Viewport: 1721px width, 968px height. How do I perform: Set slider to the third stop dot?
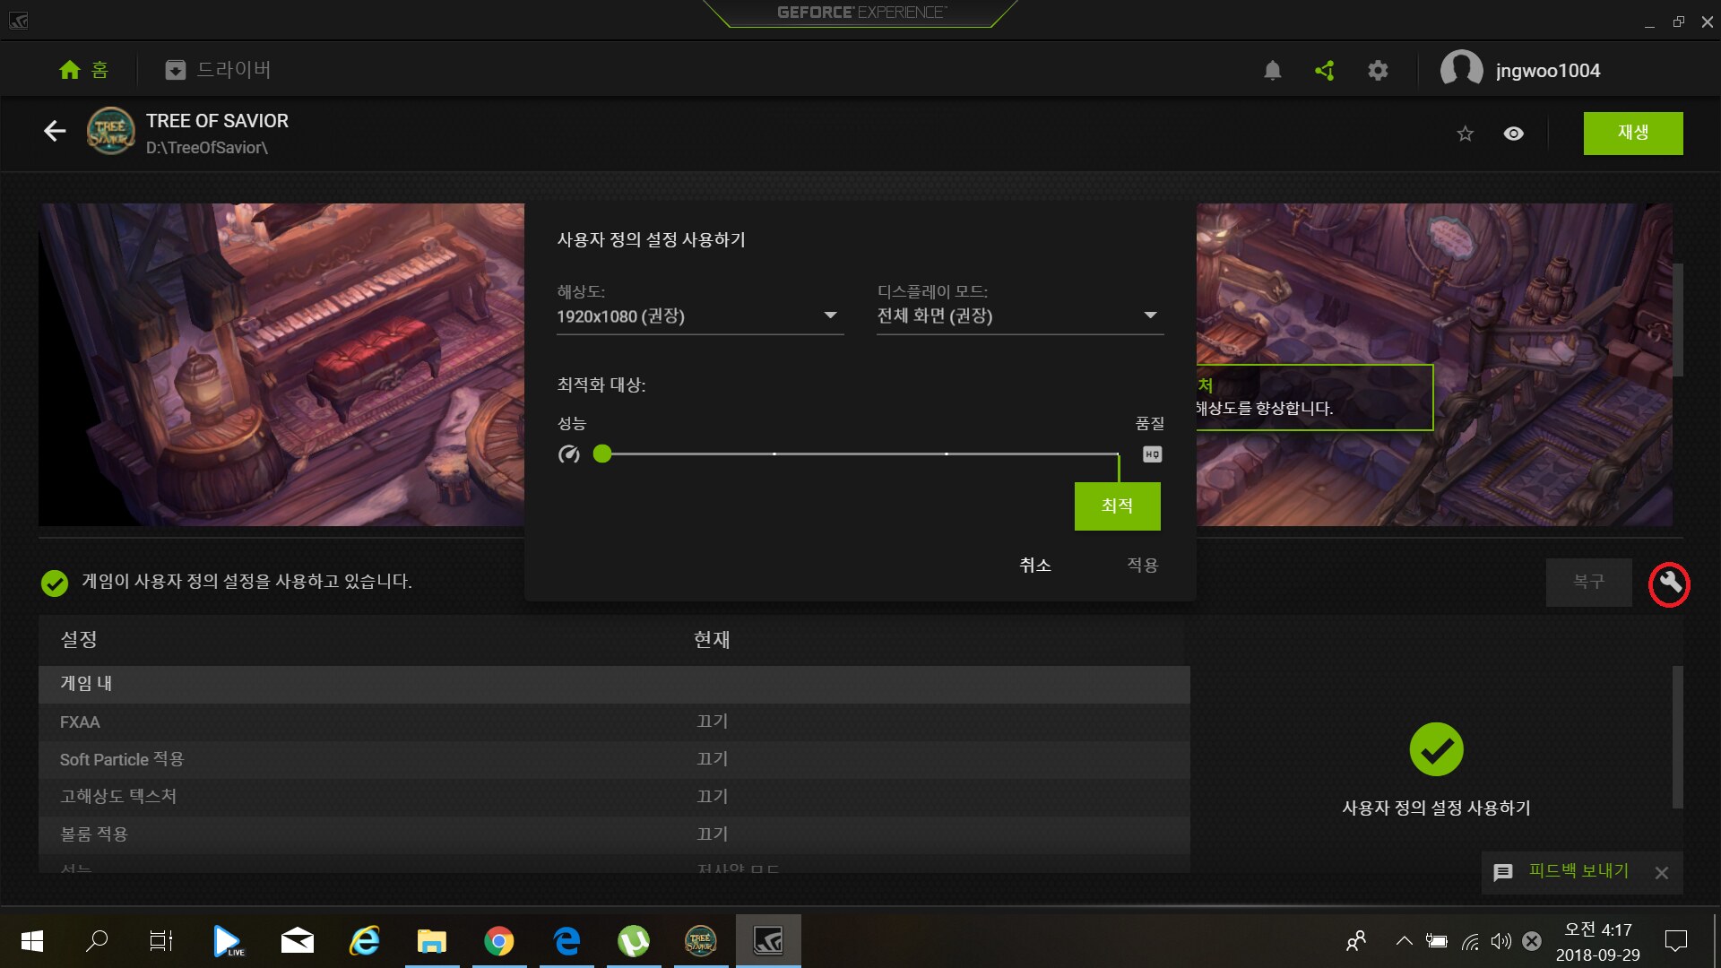947,454
